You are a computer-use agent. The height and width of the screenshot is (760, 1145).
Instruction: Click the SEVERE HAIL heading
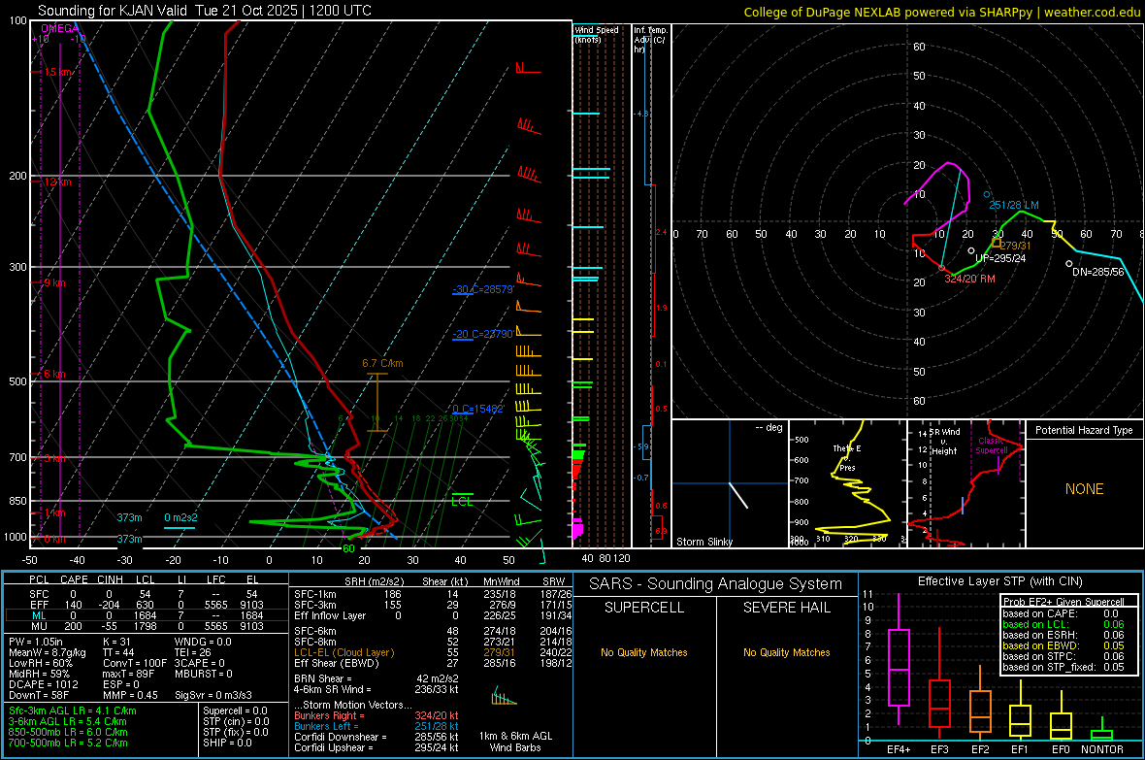click(x=786, y=608)
